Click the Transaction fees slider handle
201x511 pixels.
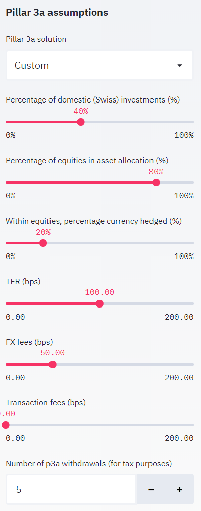pos(6,425)
